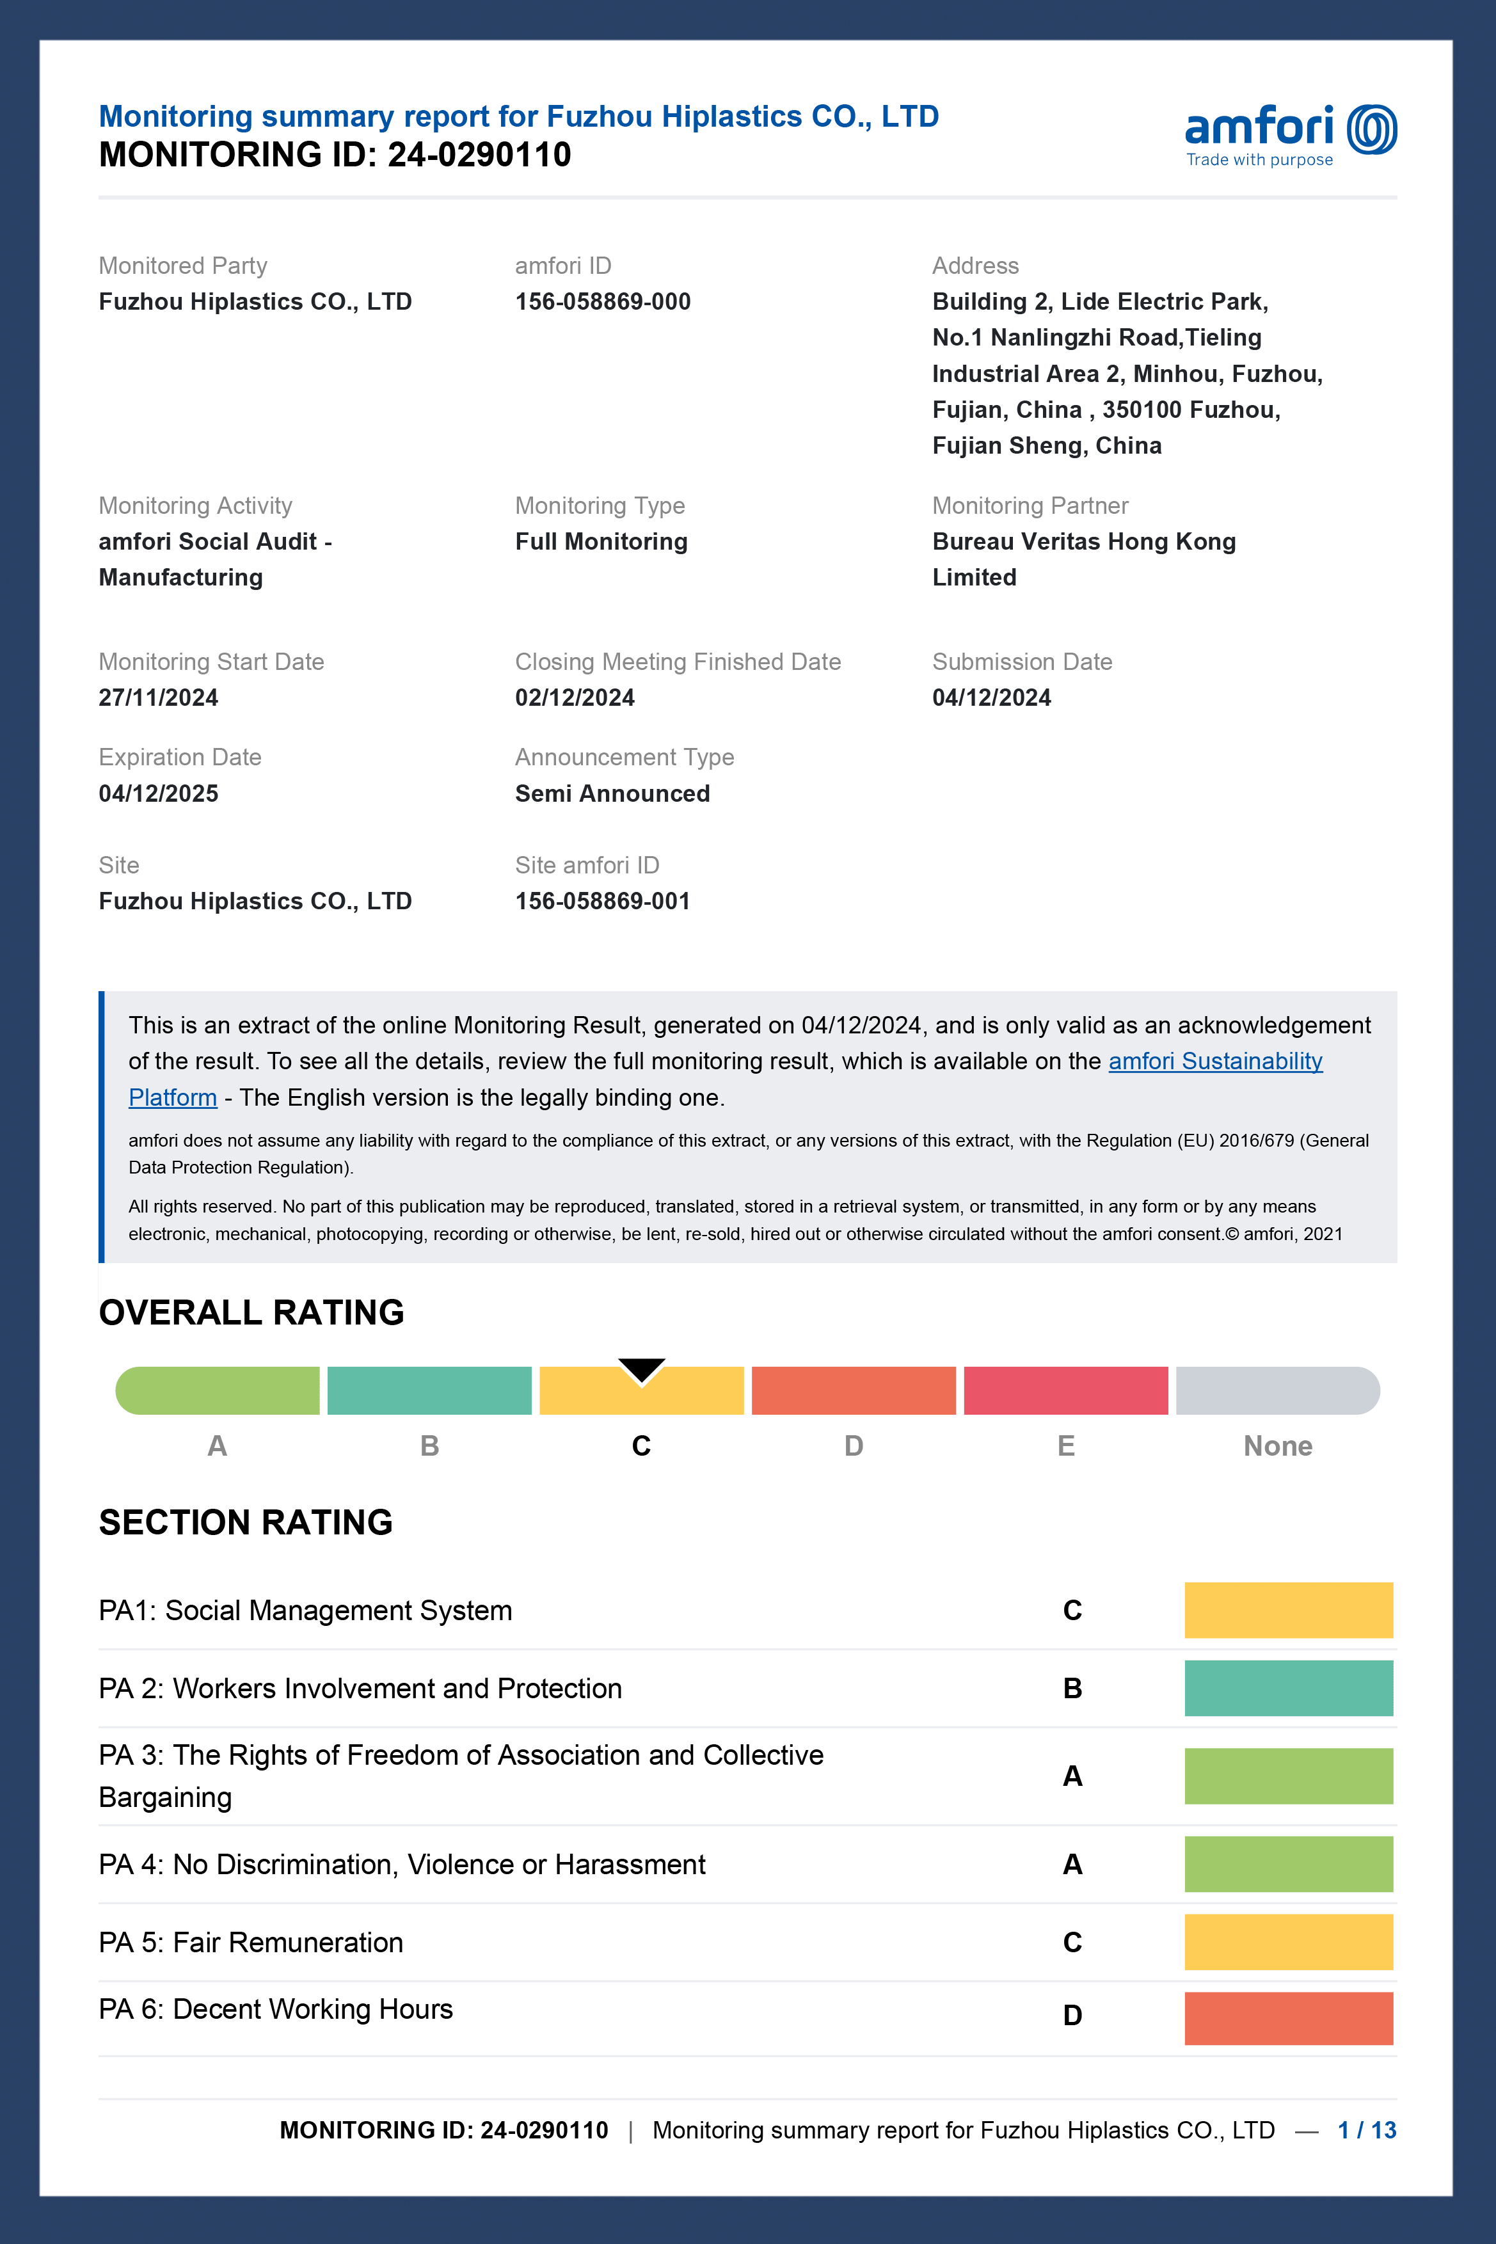Click the None label under the rating bar
The image size is (1496, 2244).
[x=1278, y=1445]
